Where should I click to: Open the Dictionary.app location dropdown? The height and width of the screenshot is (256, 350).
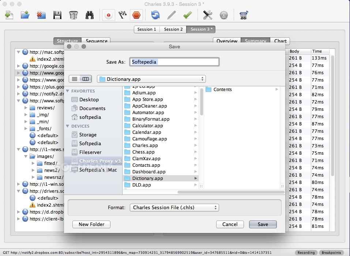coord(151,79)
